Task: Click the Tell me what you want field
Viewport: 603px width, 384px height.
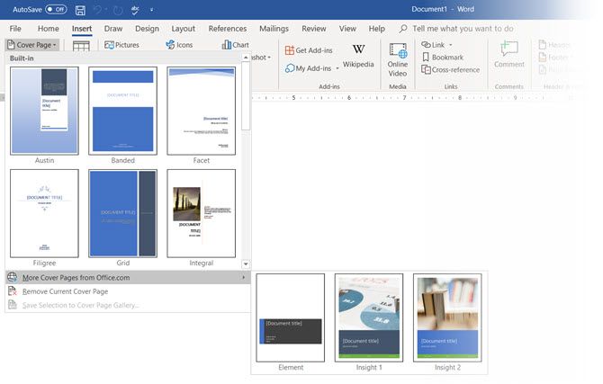Action: click(463, 29)
